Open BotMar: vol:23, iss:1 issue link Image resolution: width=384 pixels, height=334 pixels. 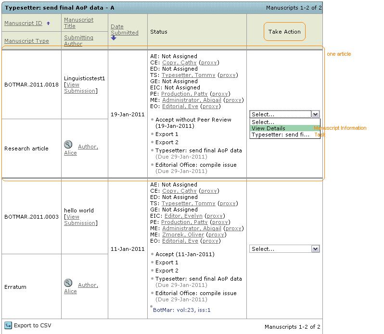tap(181, 310)
